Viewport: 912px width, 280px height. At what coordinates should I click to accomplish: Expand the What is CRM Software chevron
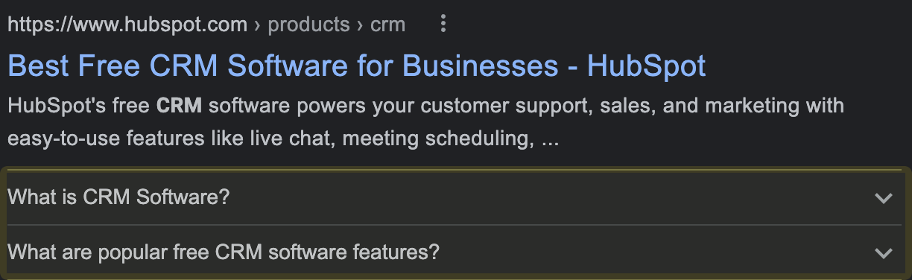(x=883, y=199)
